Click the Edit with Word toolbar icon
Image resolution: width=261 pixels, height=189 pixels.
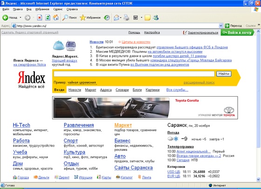[x=136, y=18]
